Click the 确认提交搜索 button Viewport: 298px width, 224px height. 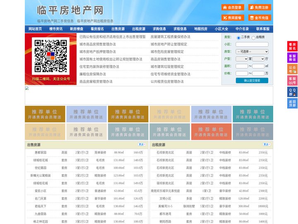tap(252, 80)
